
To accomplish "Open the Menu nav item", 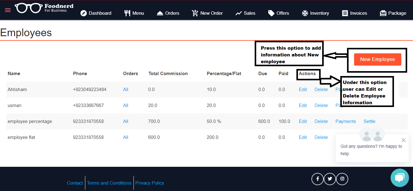I will pos(134,13).
